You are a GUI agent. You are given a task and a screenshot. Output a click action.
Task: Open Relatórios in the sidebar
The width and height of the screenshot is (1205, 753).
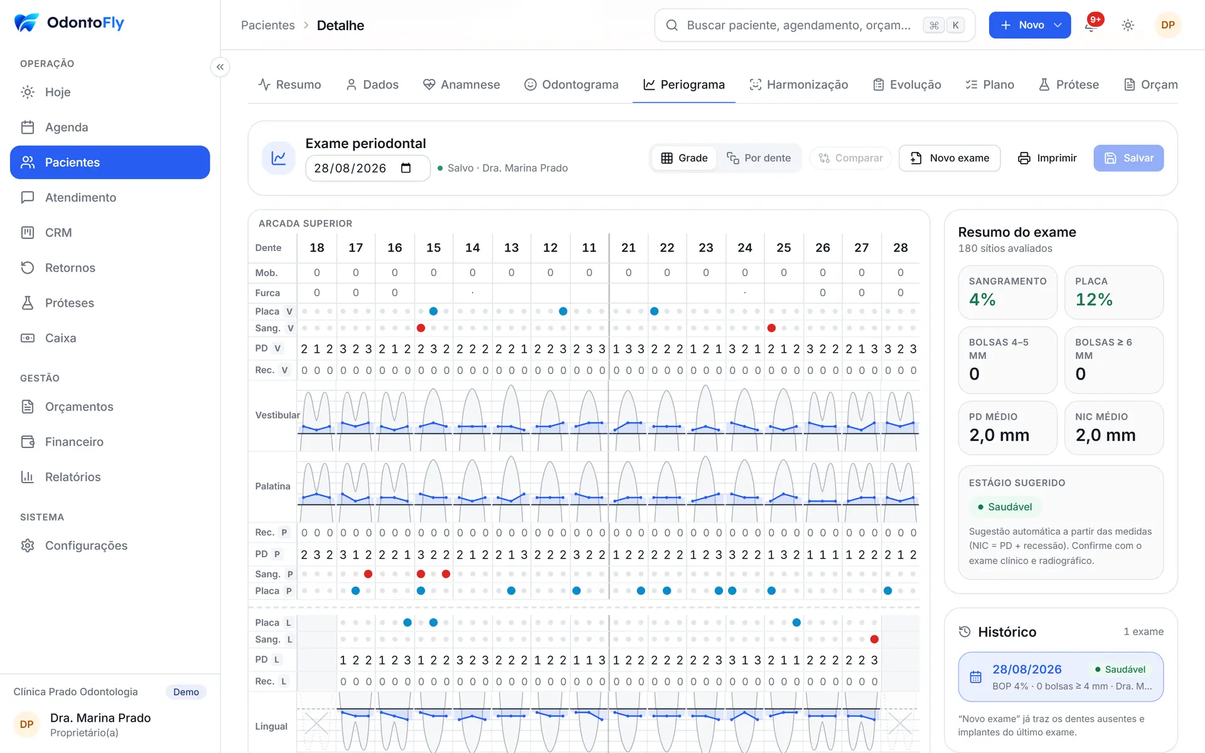tap(110, 477)
